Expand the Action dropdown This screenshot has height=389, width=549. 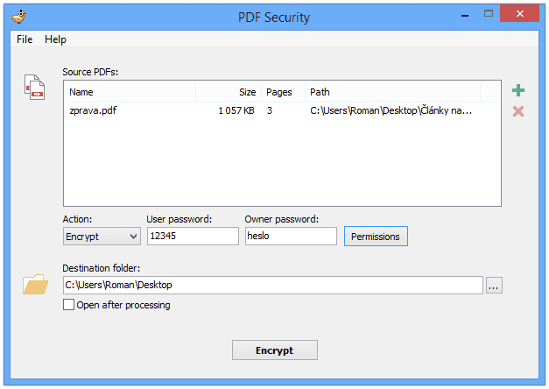pos(102,237)
